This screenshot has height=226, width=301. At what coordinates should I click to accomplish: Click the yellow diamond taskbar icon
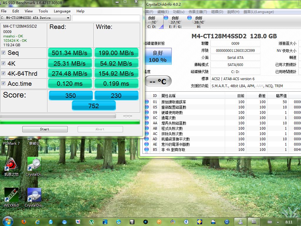point(200,222)
